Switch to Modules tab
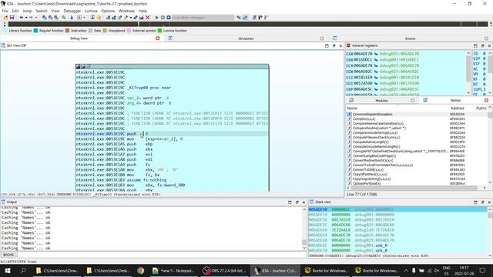 381,101
